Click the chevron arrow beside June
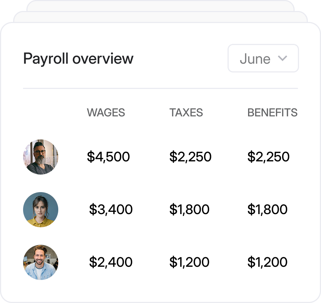321x303 pixels. [282, 58]
